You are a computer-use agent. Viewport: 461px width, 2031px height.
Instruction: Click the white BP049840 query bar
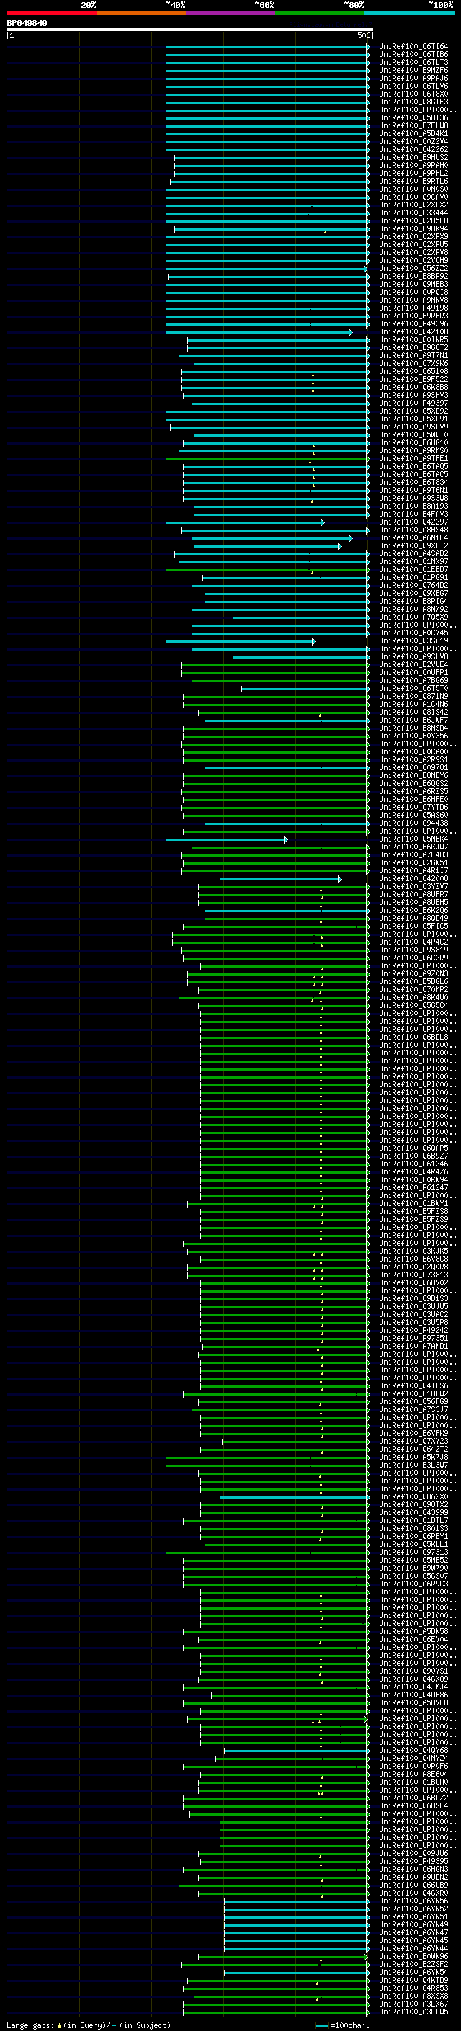point(190,29)
